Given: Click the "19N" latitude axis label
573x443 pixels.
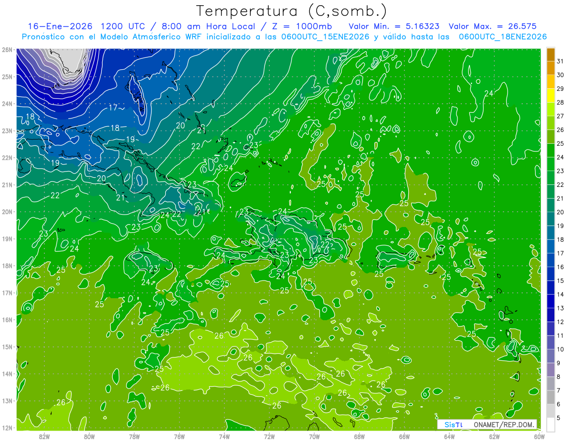Looking at the screenshot, I should pyautogui.click(x=7, y=239).
